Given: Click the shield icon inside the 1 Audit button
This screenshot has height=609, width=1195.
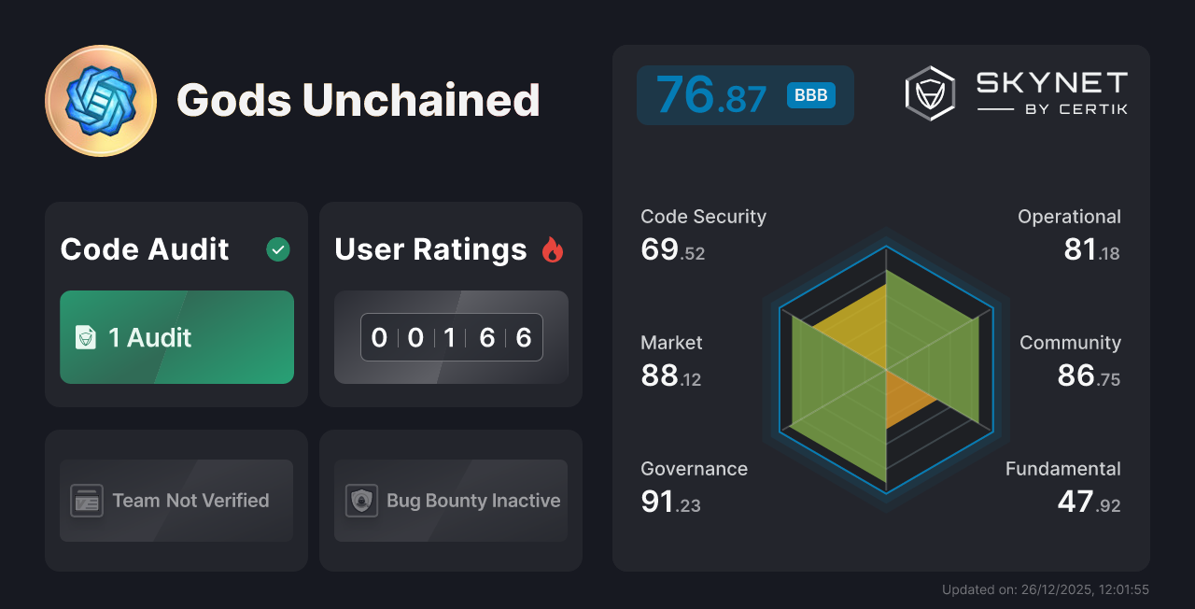Looking at the screenshot, I should [85, 337].
